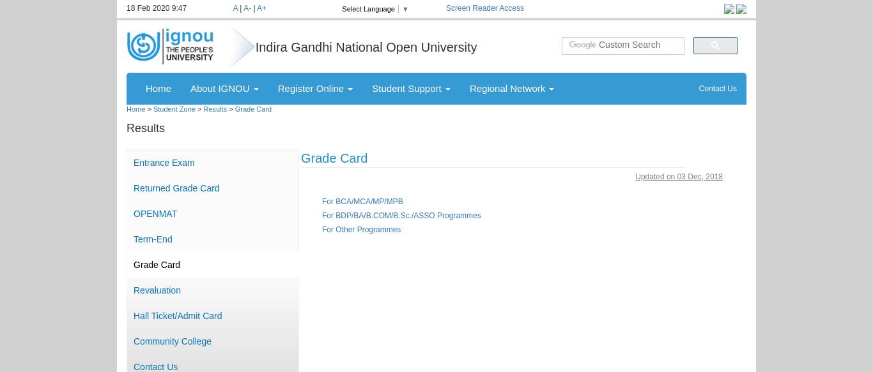Increase font size with 'A+' link
The image size is (873, 372).
coord(261,8)
